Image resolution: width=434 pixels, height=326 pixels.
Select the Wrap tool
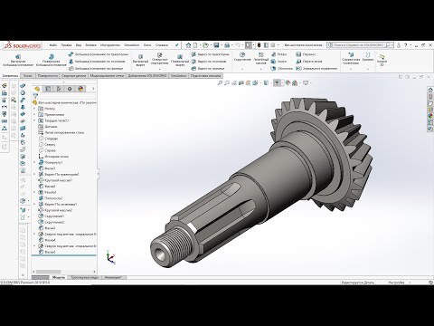(306, 54)
